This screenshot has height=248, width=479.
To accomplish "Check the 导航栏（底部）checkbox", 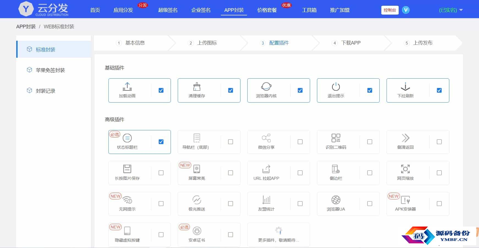I will point(231,142).
